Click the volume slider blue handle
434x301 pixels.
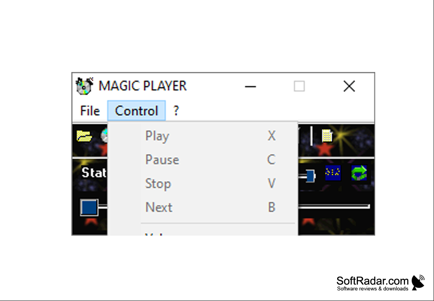(310, 176)
